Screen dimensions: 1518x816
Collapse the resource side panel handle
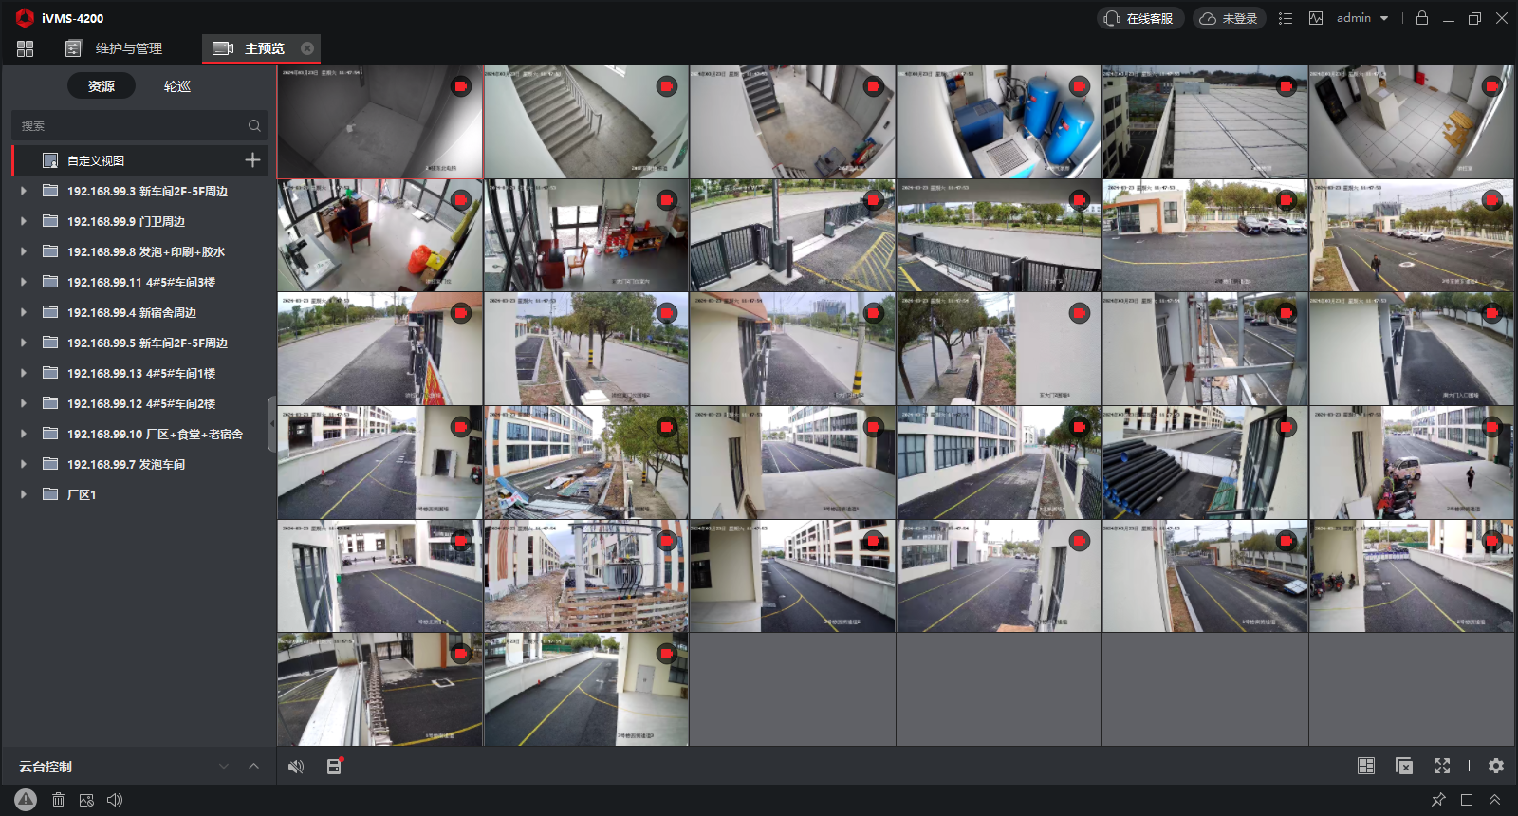tap(272, 424)
